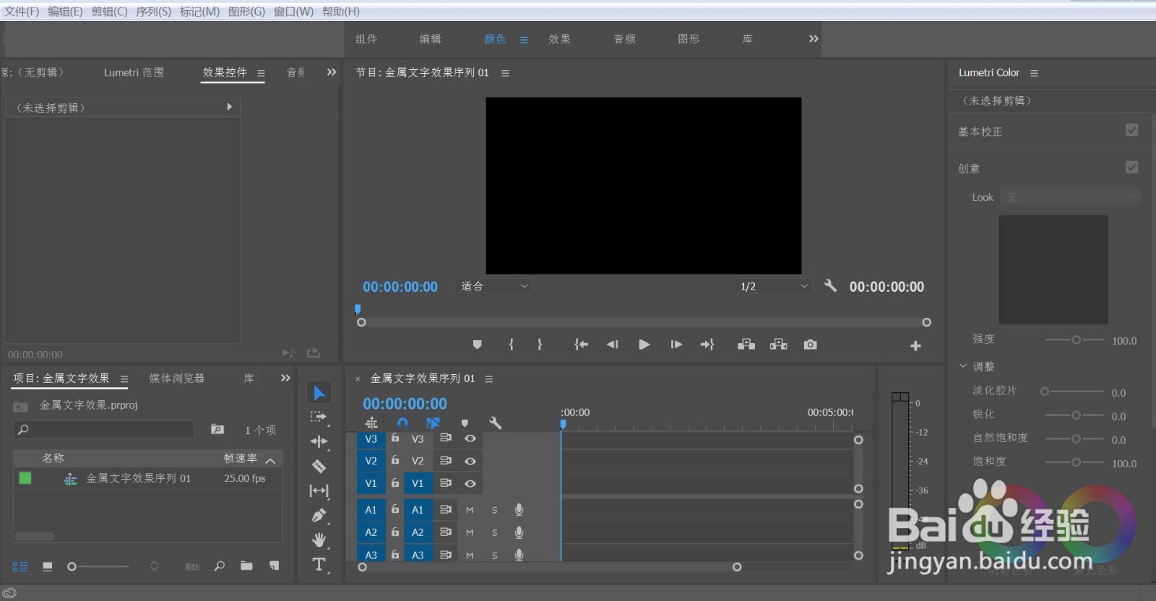Click New Item in project panel
Image resolution: width=1156 pixels, height=601 pixels.
(x=274, y=566)
